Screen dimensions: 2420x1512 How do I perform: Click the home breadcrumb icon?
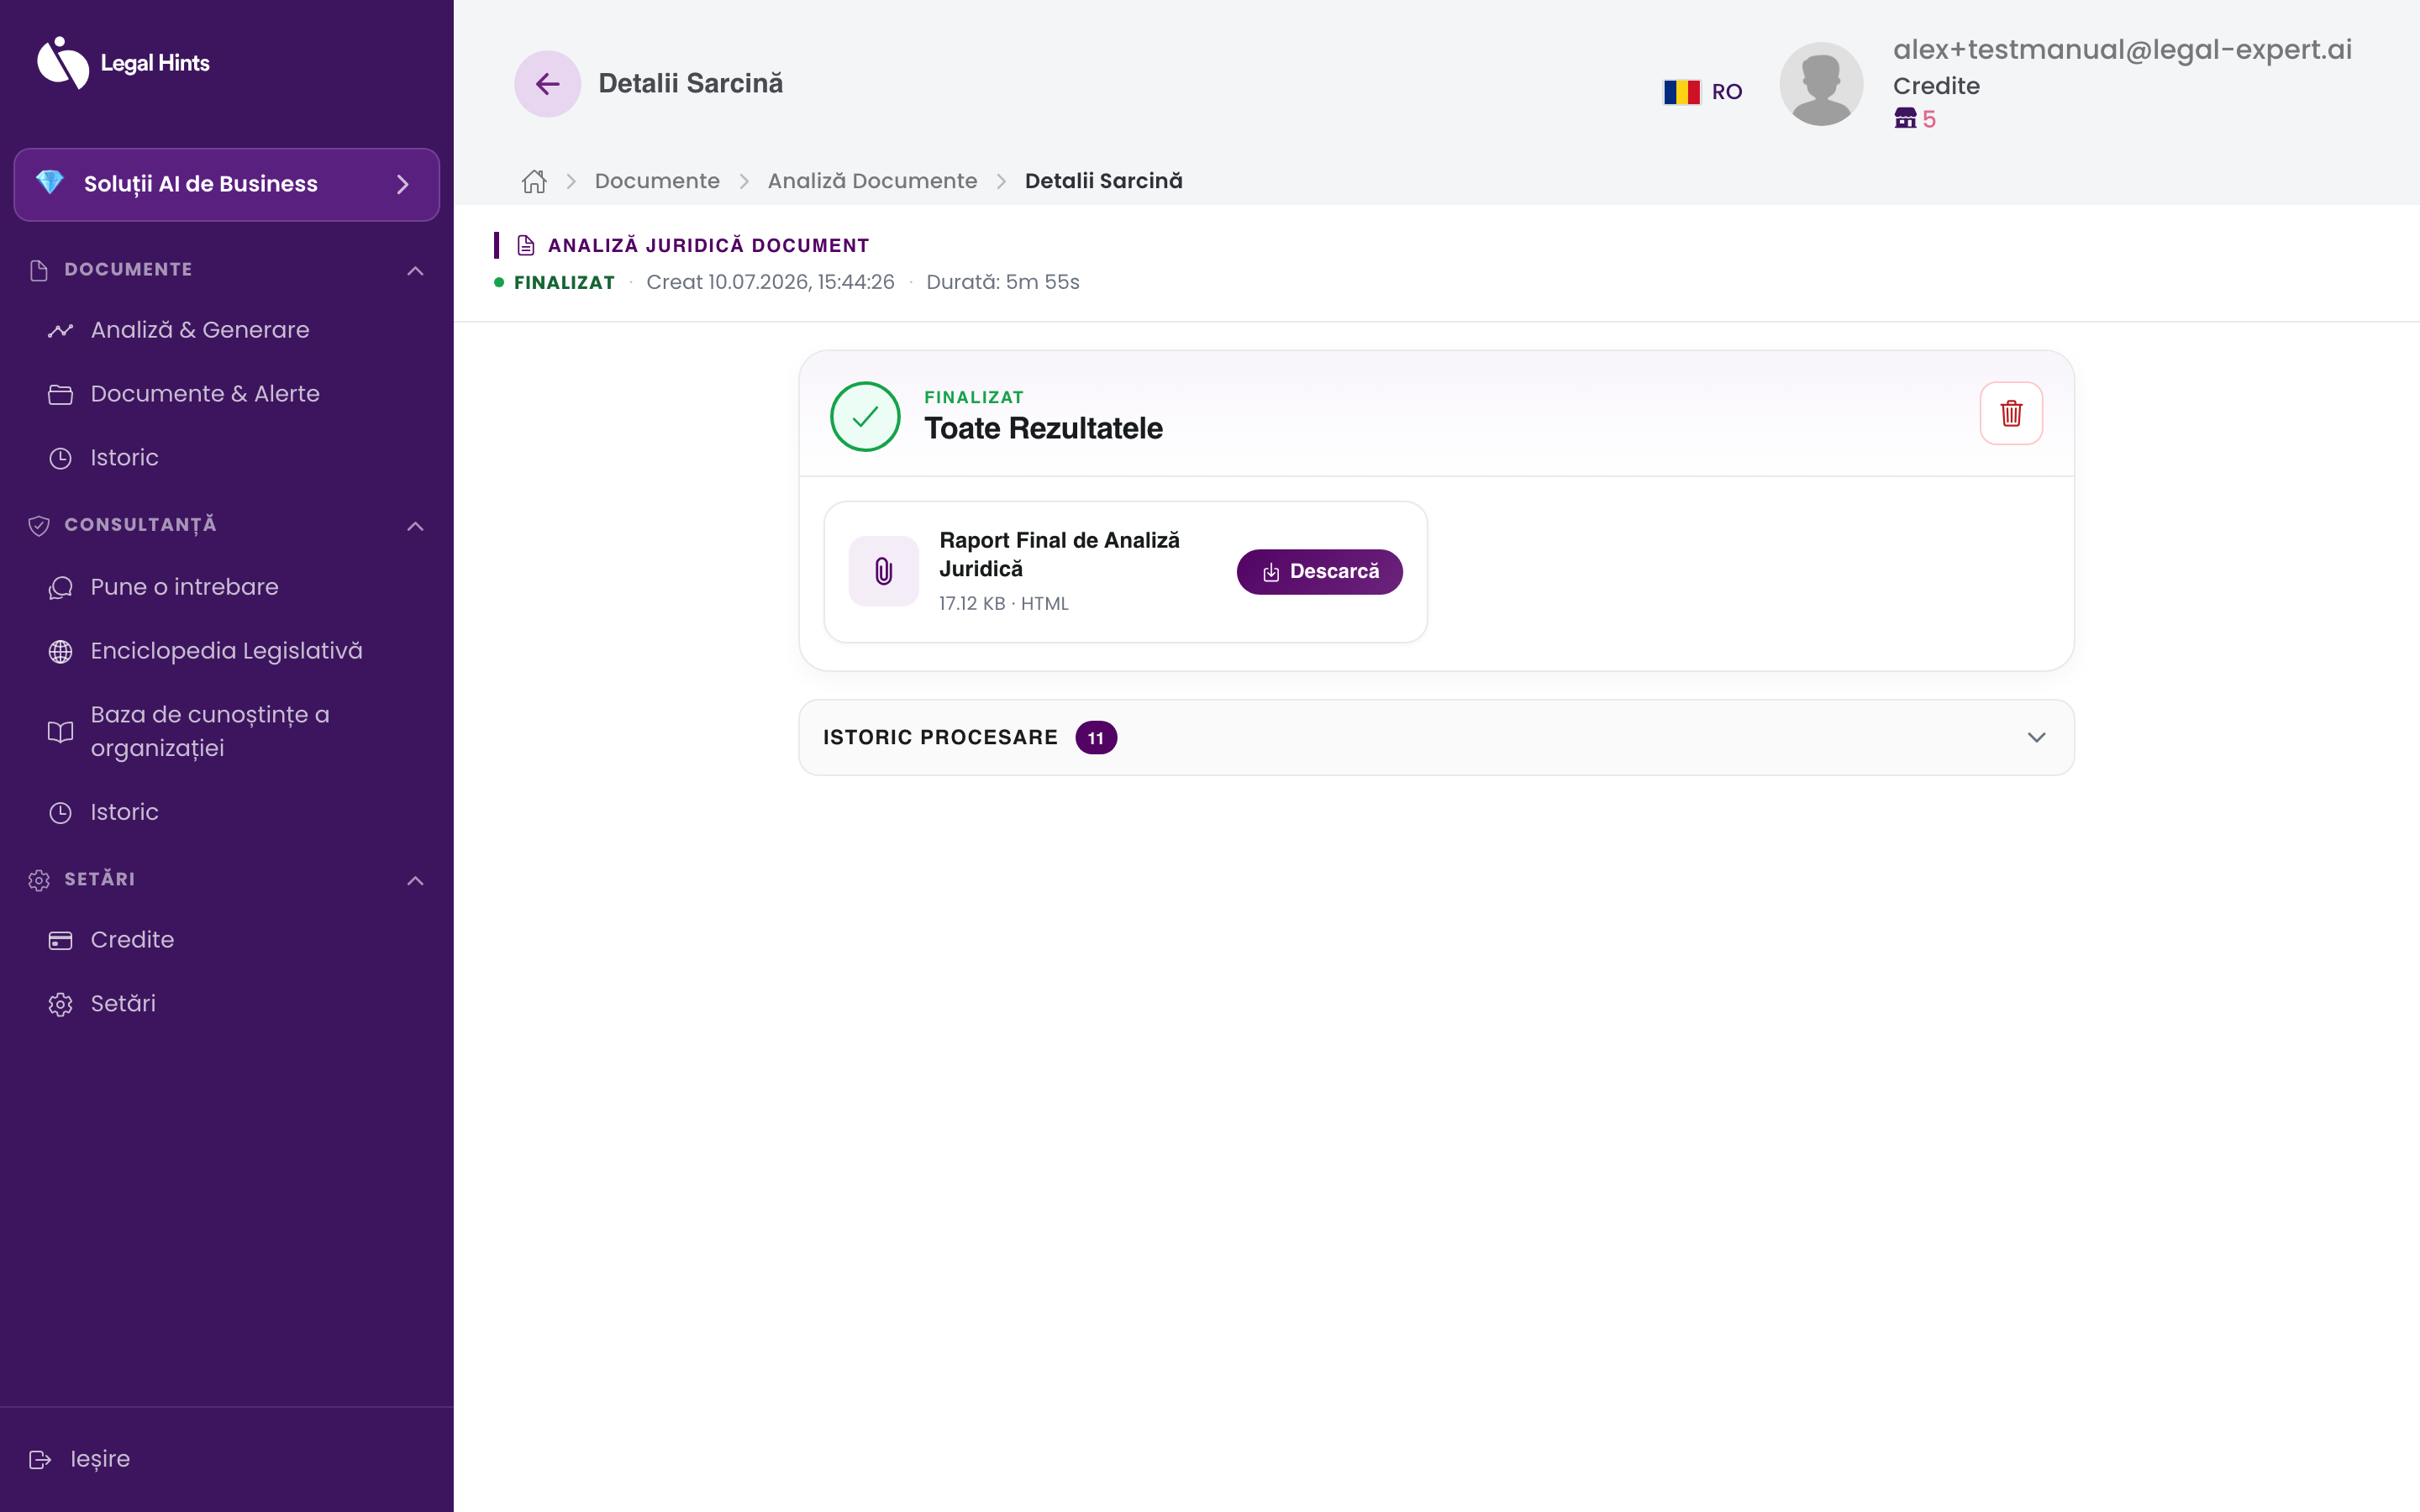(x=534, y=181)
